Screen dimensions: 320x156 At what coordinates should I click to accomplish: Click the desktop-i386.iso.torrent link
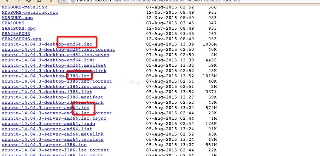coord(57,81)
